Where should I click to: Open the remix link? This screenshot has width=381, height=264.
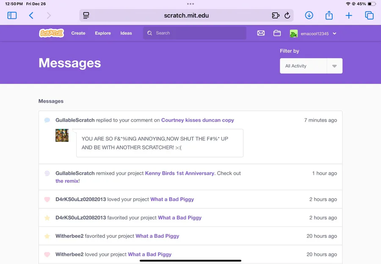coord(67,181)
